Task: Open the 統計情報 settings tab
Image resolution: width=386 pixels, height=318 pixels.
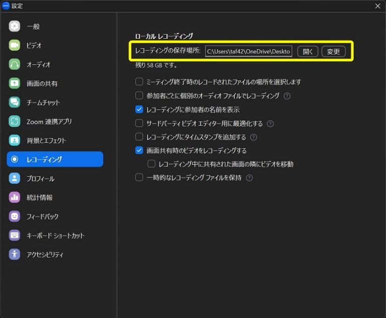Action: (39, 197)
